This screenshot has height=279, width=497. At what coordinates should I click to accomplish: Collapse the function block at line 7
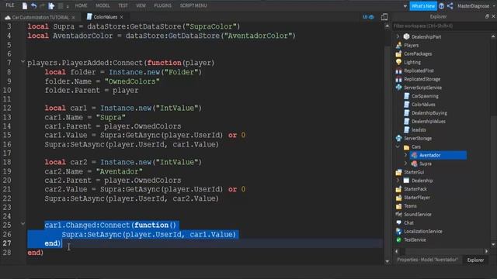(x=23, y=62)
